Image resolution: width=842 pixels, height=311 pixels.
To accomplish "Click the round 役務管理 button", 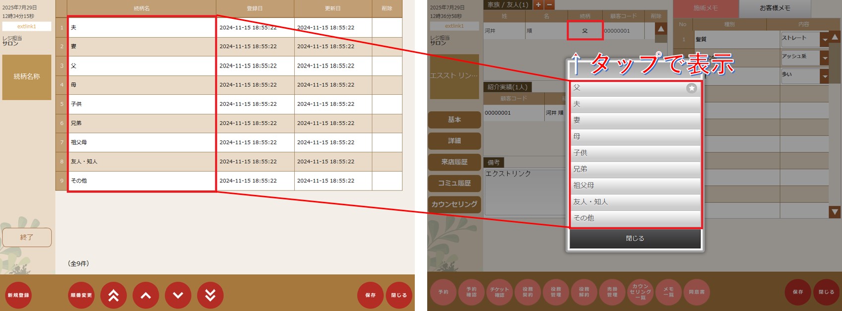I will click(x=556, y=292).
